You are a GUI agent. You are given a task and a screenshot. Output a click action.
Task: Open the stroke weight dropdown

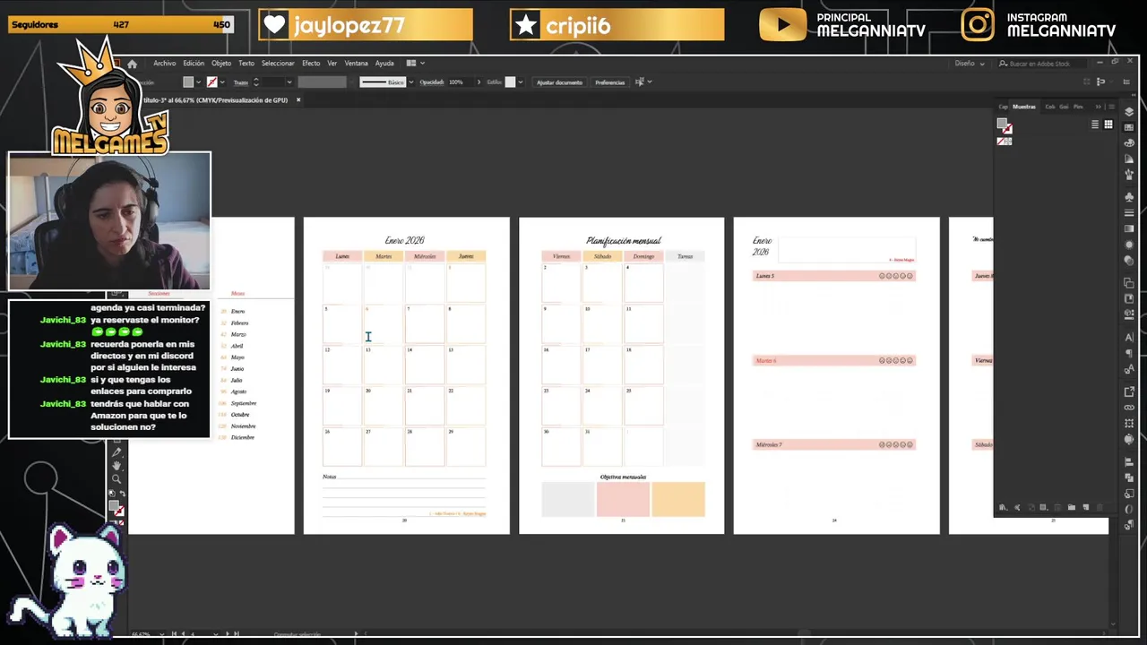tap(289, 82)
